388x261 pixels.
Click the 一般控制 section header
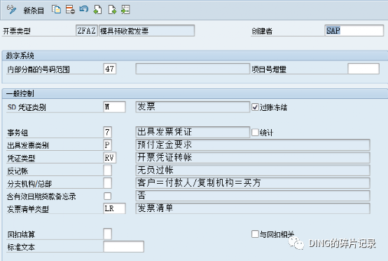(x=20, y=93)
